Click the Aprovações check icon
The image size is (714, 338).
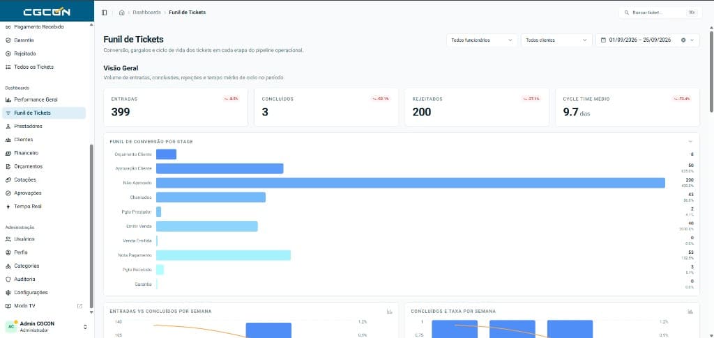coord(8,193)
